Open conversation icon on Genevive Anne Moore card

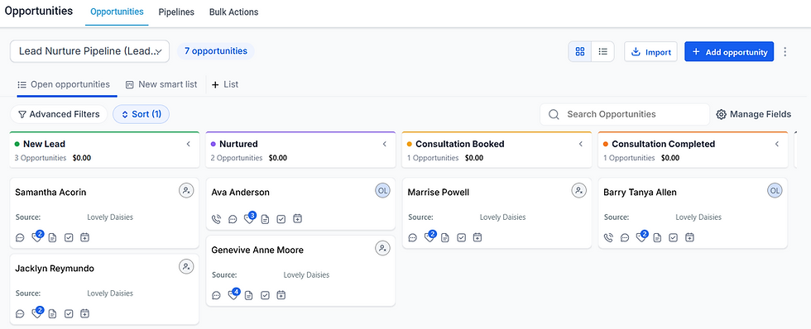[216, 295]
